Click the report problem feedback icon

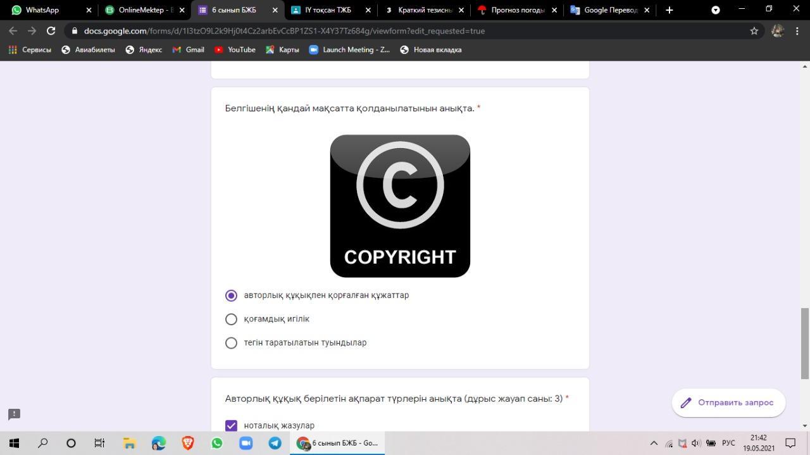(x=14, y=414)
